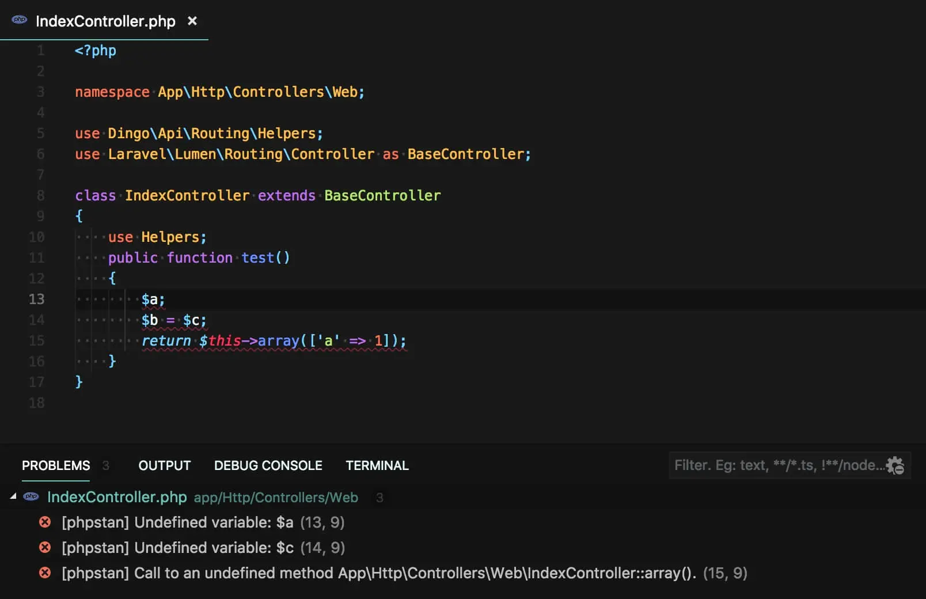Click the 'test()' function name
926x599 pixels.
[x=265, y=258]
